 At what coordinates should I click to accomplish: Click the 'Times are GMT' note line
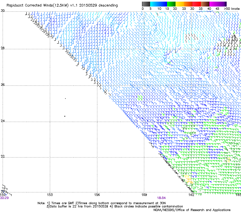pos(101,203)
